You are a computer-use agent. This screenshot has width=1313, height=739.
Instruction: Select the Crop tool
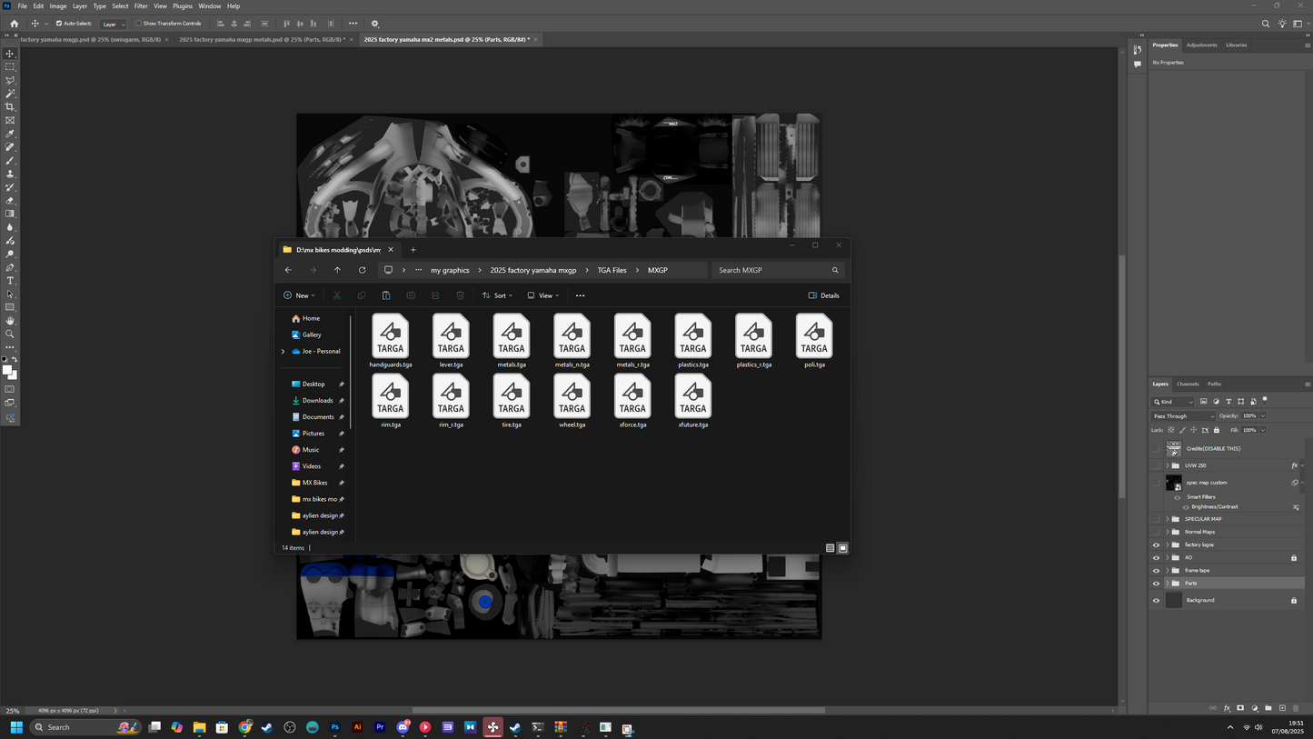pyautogui.click(x=10, y=107)
